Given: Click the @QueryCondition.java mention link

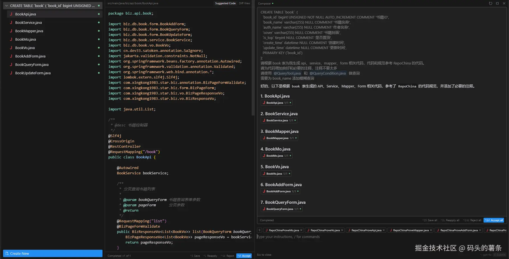Looking at the screenshot, I should pyautogui.click(x=328, y=73).
